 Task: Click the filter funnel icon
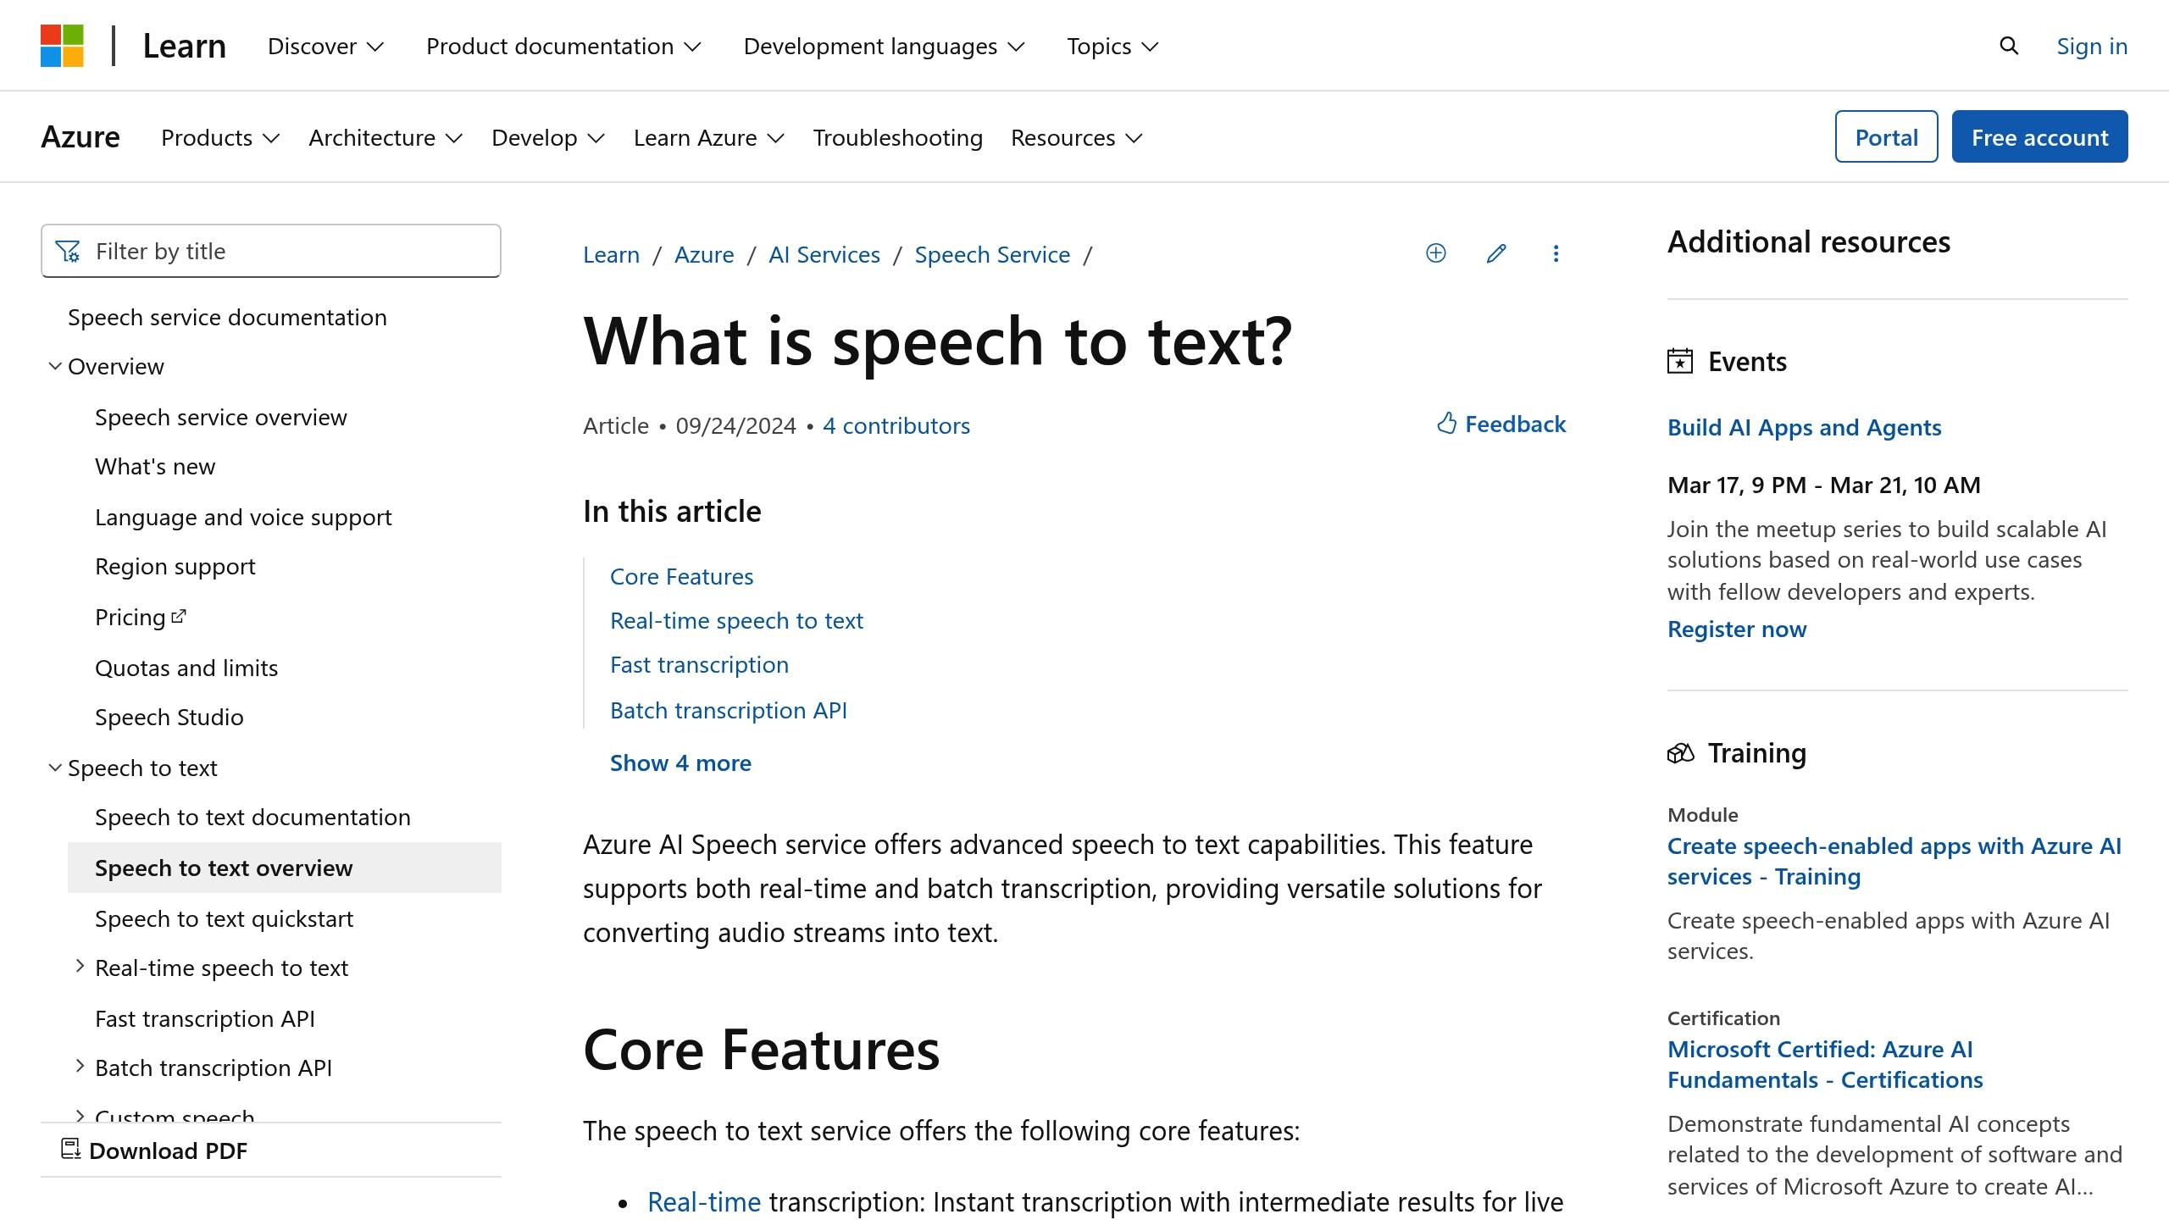(x=68, y=252)
